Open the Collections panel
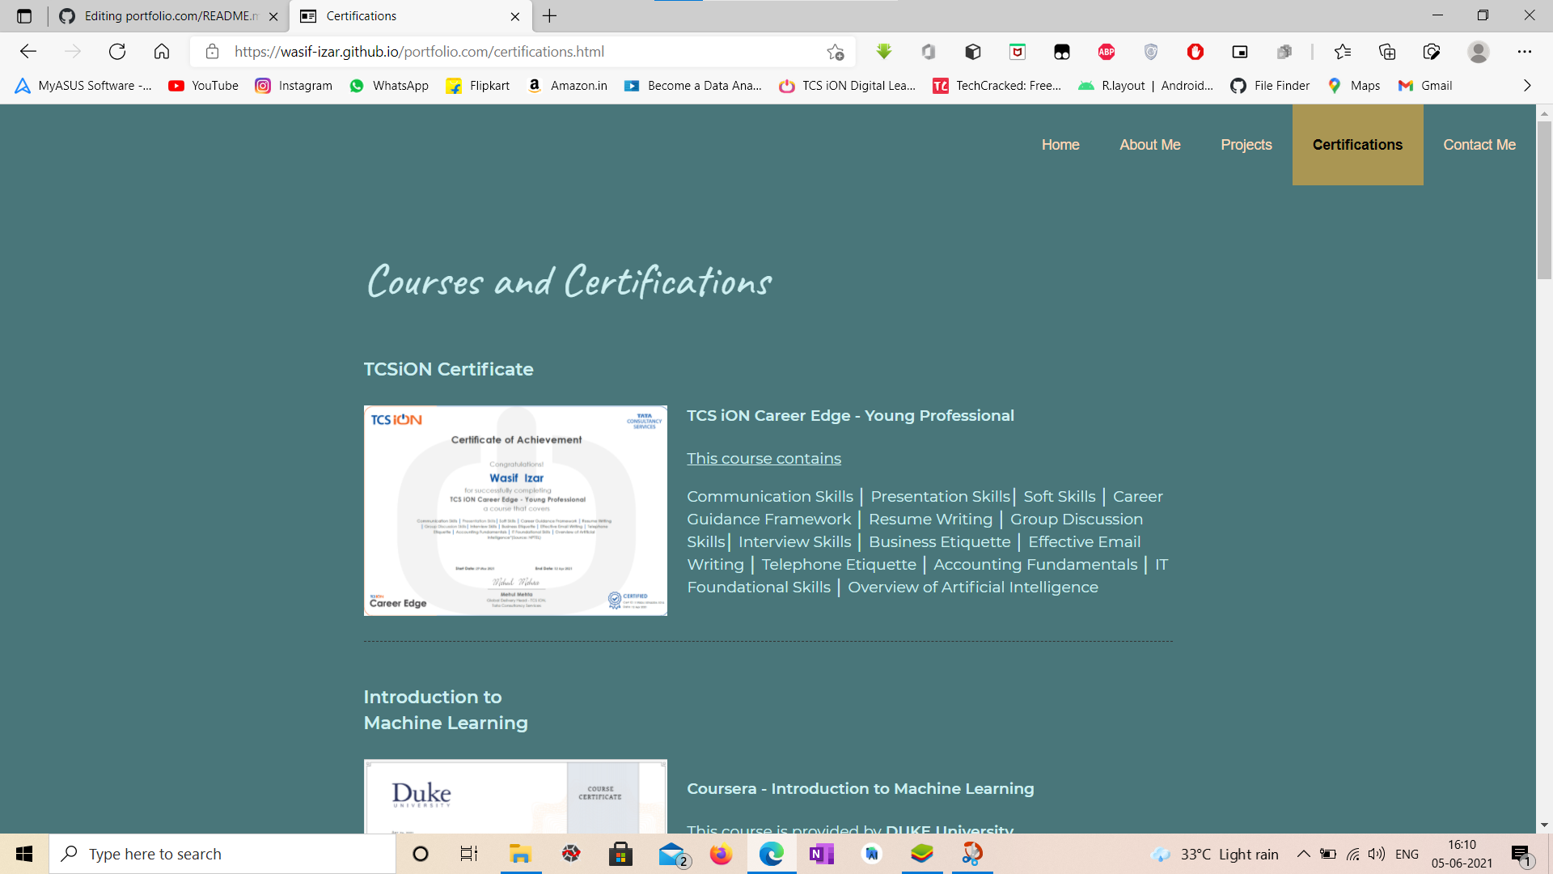Image resolution: width=1553 pixels, height=874 pixels. [x=1386, y=51]
